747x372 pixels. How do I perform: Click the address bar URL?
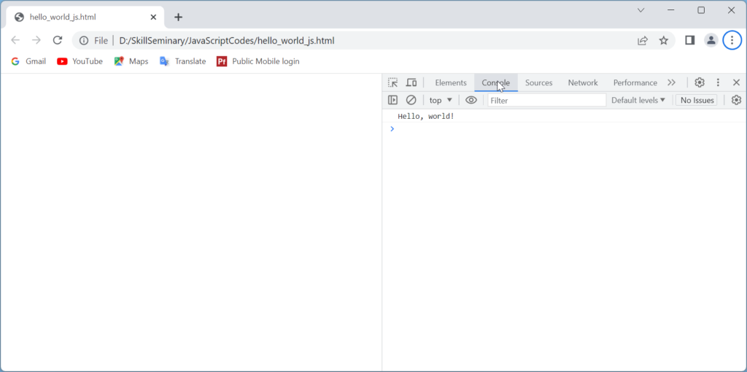[x=227, y=41]
